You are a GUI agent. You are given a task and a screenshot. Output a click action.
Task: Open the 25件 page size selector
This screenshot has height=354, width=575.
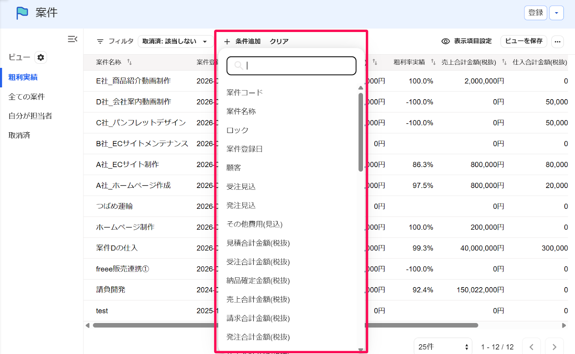tap(443, 347)
